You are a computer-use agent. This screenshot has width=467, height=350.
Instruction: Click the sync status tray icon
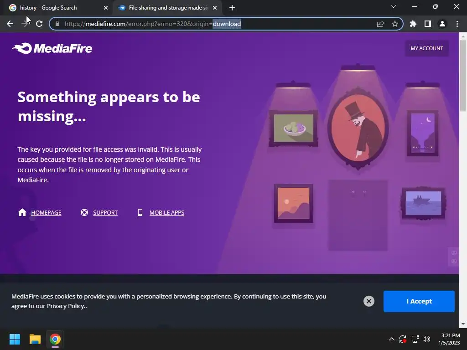(x=403, y=339)
